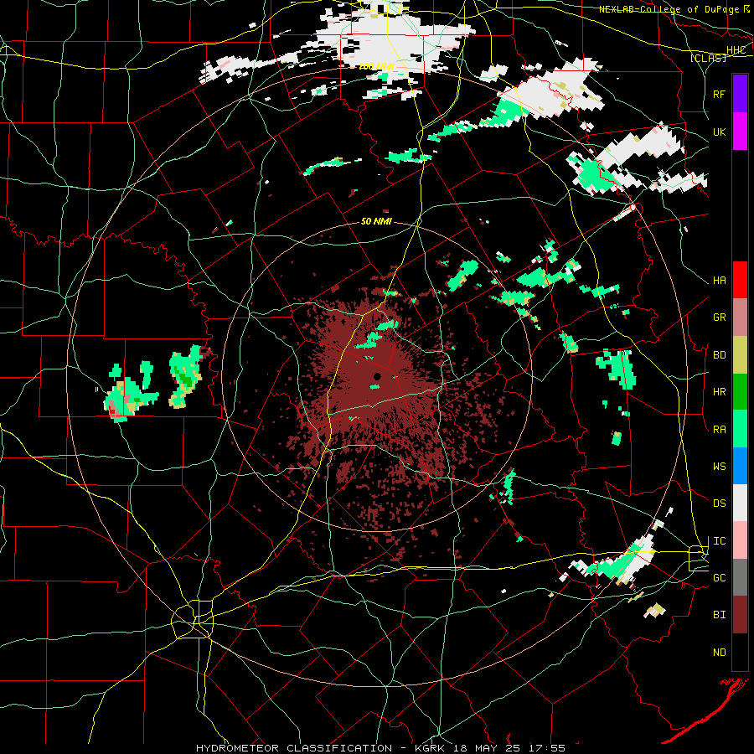This screenshot has height=754, width=754.
Task: Click the RF purple legend swatch
Action: (x=740, y=94)
